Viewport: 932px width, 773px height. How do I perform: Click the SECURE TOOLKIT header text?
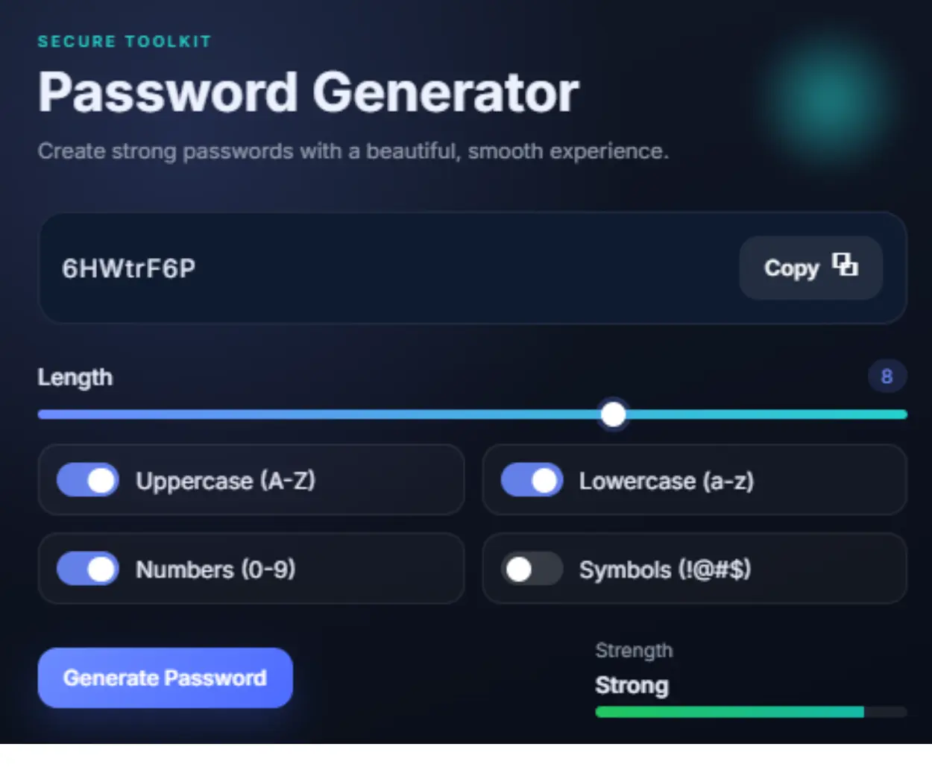point(124,42)
